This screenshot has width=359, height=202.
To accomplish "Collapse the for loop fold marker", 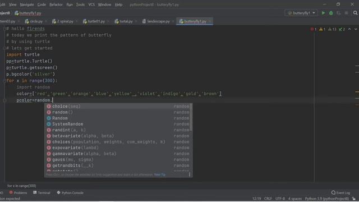I will (x=4, y=81).
